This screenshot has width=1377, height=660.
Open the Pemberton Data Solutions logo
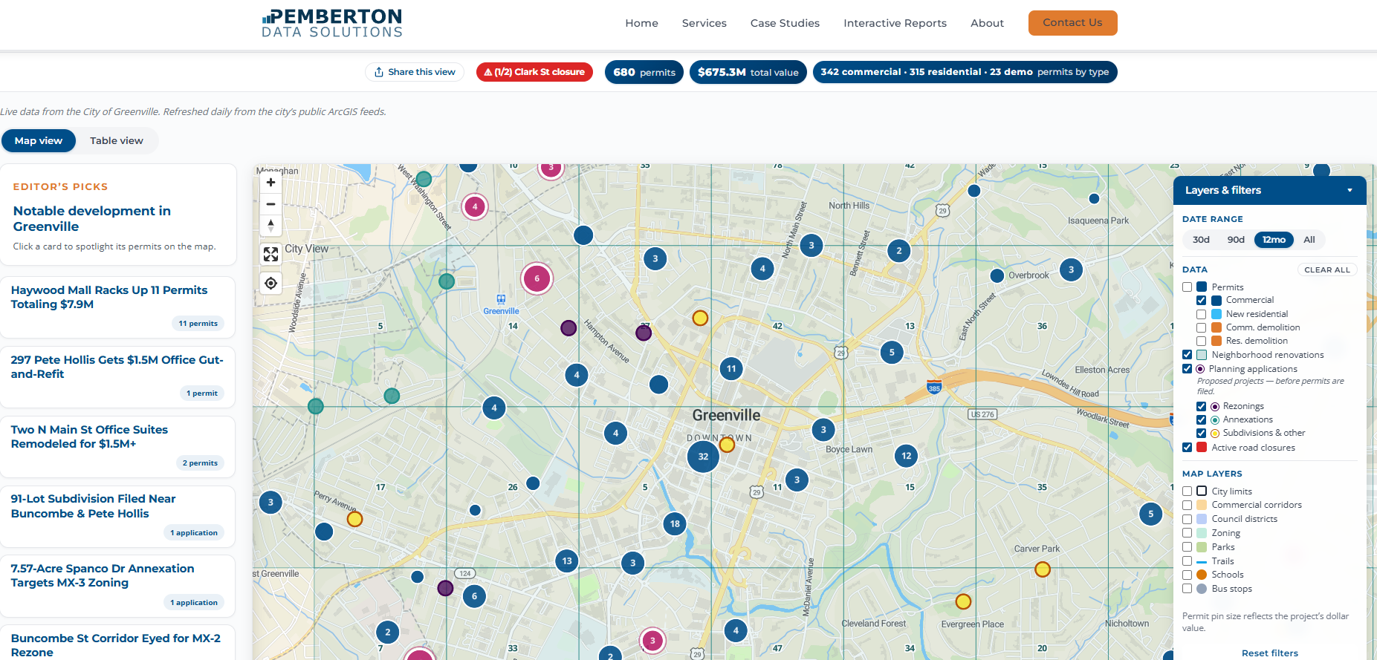pos(332,23)
